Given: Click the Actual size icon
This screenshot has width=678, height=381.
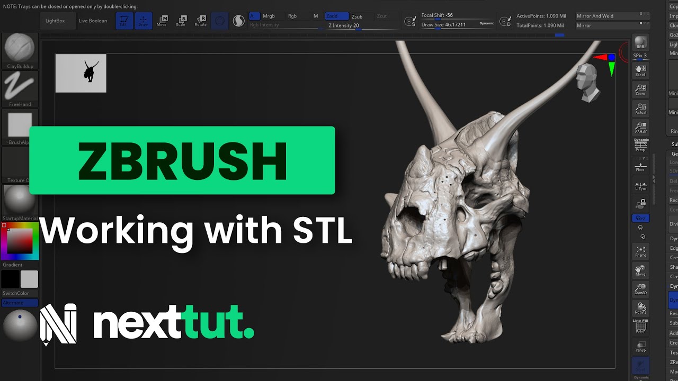Looking at the screenshot, I should pyautogui.click(x=640, y=108).
